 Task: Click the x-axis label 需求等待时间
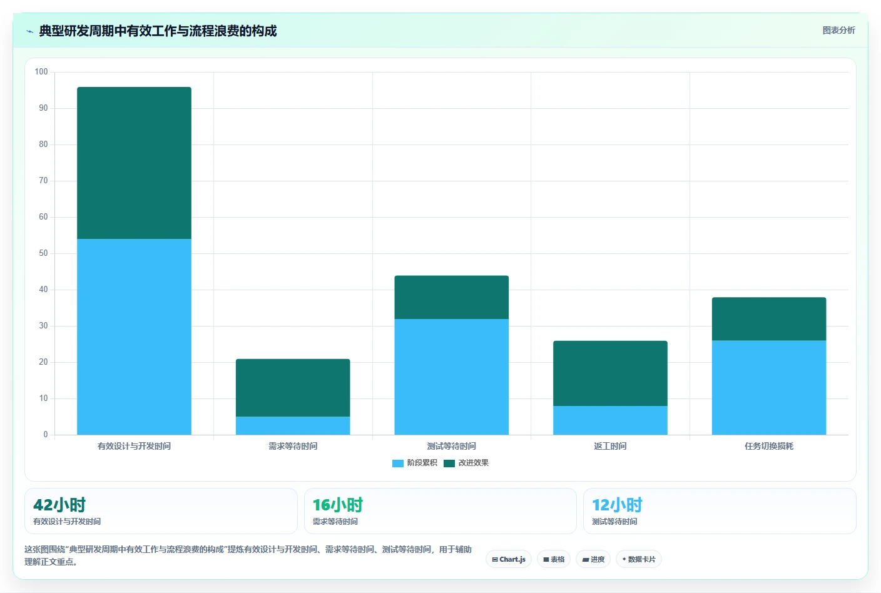pos(293,446)
